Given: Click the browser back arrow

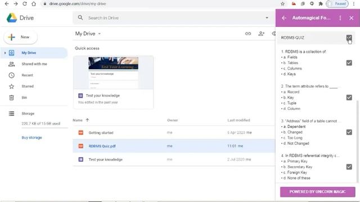Looking at the screenshot, I should pos(7,4).
